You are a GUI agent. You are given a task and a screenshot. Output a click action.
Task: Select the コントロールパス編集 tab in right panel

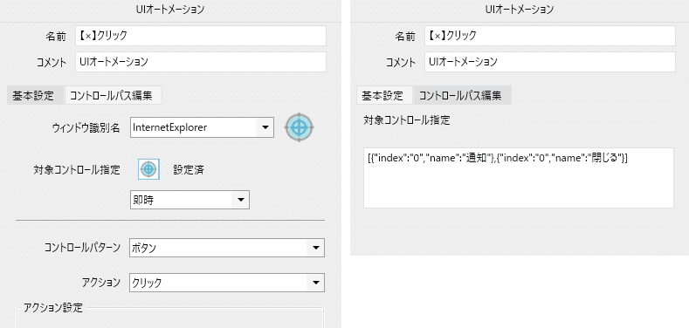pos(462,95)
